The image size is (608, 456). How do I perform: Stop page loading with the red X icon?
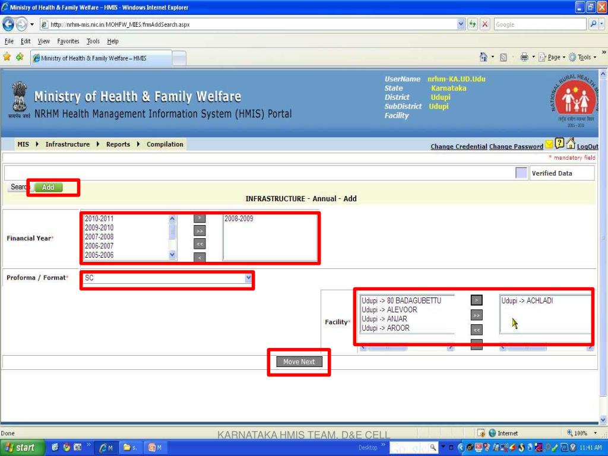(484, 24)
